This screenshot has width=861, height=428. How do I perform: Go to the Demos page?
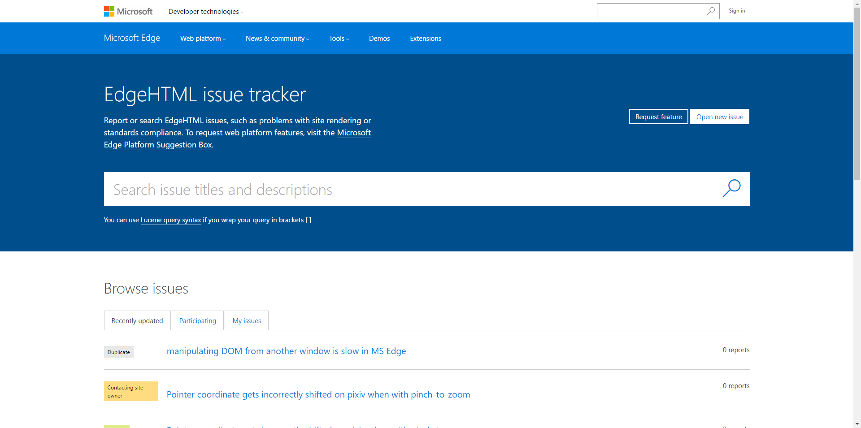pyautogui.click(x=379, y=39)
